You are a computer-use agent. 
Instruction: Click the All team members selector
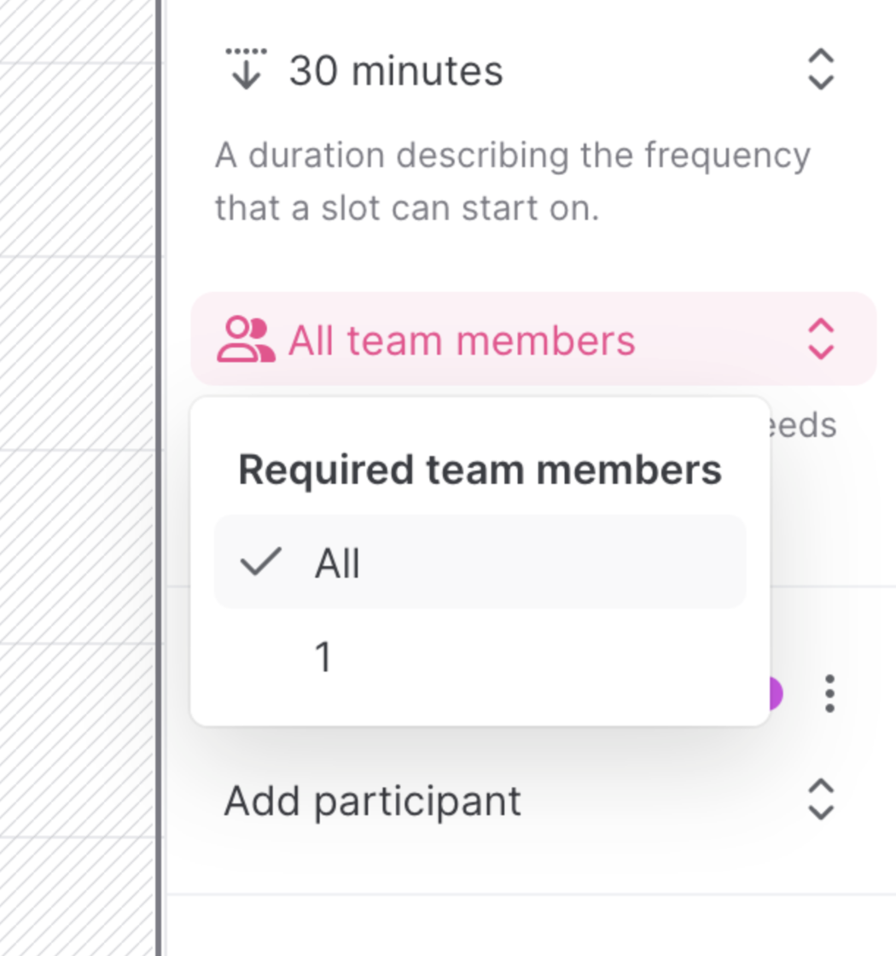pyautogui.click(x=533, y=339)
